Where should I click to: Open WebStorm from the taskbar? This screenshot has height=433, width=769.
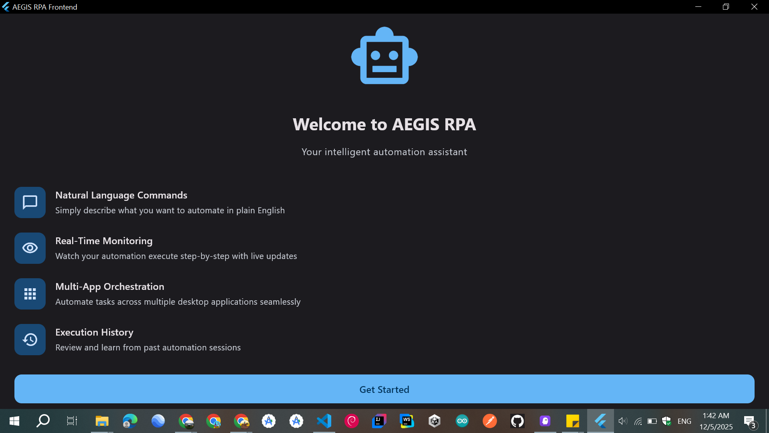point(407,421)
